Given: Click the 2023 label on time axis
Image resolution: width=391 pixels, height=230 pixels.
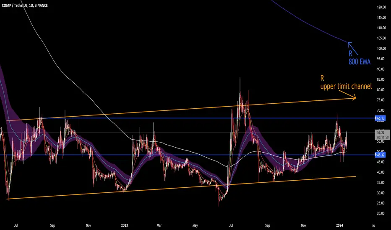Looking at the screenshot, I should (124, 225).
